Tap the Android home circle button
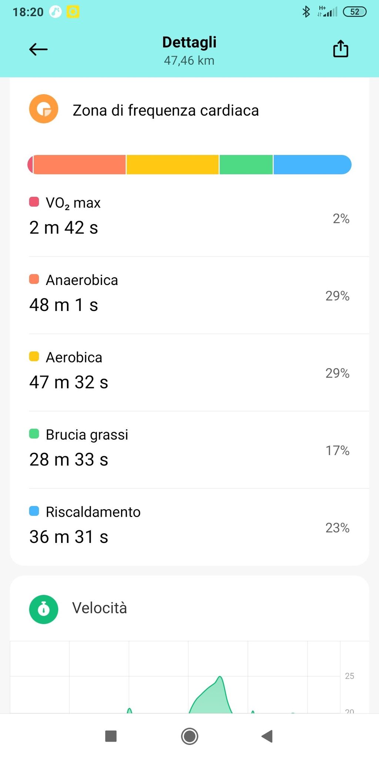Image resolution: width=379 pixels, height=759 pixels. [189, 736]
